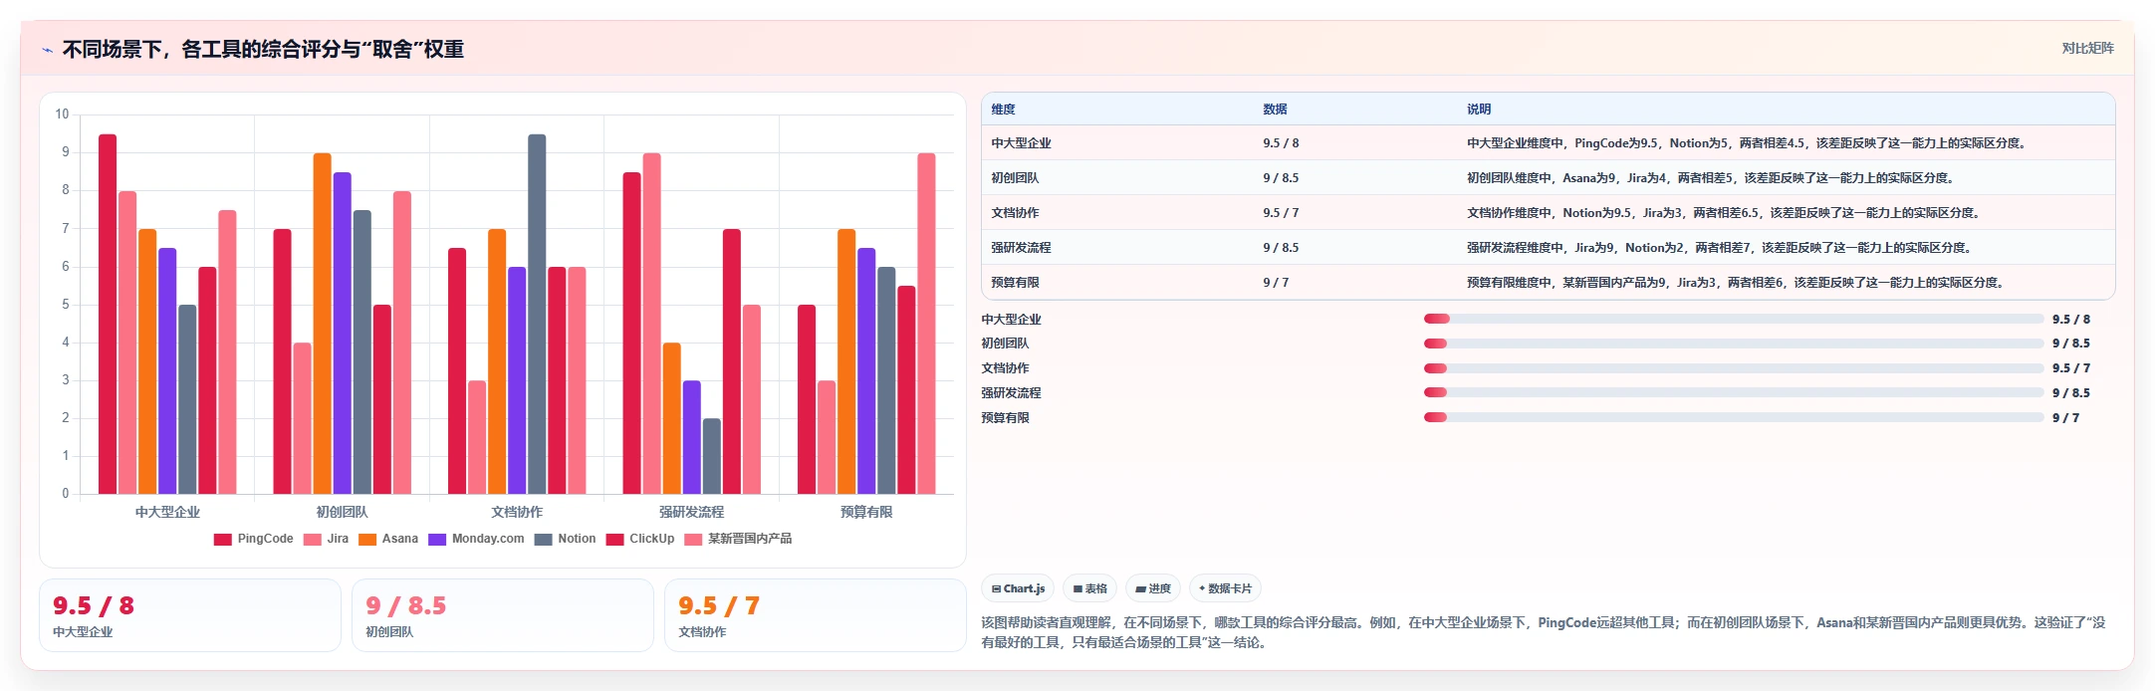Toggle the Jira legend item
This screenshot has width=2155, height=691.
click(327, 539)
